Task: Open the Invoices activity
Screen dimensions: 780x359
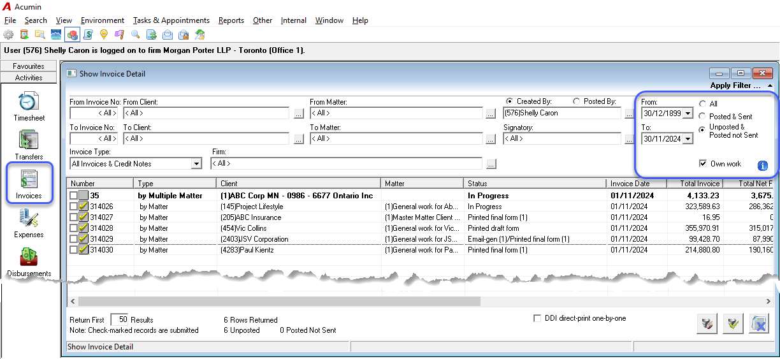Action: [x=29, y=184]
